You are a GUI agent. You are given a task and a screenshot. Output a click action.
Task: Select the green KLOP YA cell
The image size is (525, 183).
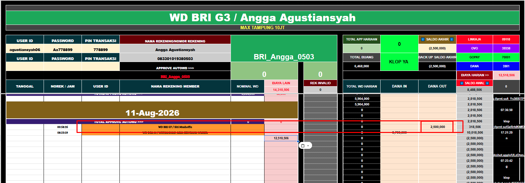tap(399, 62)
